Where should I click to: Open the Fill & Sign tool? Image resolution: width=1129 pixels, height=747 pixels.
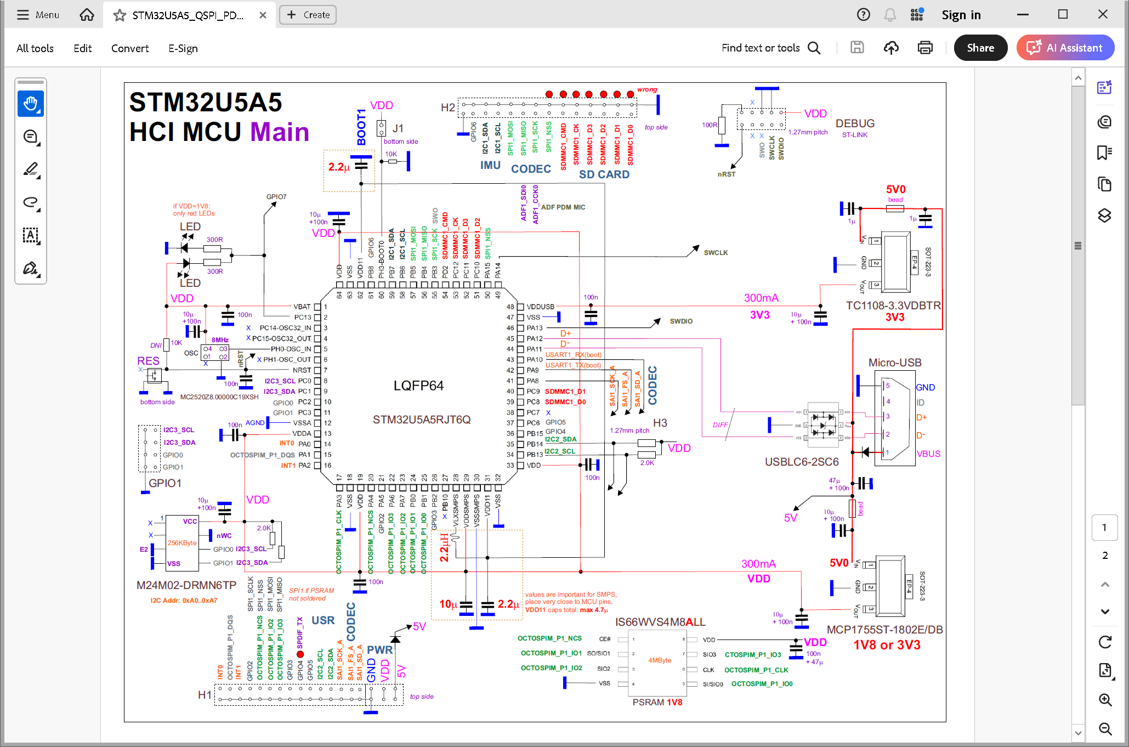31,268
